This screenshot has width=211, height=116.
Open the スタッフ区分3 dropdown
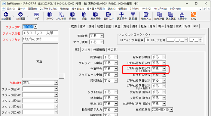point(56,101)
